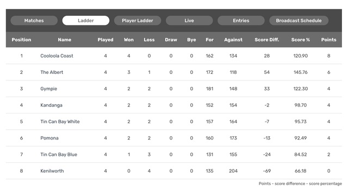Open the Cooloola Coast team entry
348x196 pixels.
tap(57, 56)
